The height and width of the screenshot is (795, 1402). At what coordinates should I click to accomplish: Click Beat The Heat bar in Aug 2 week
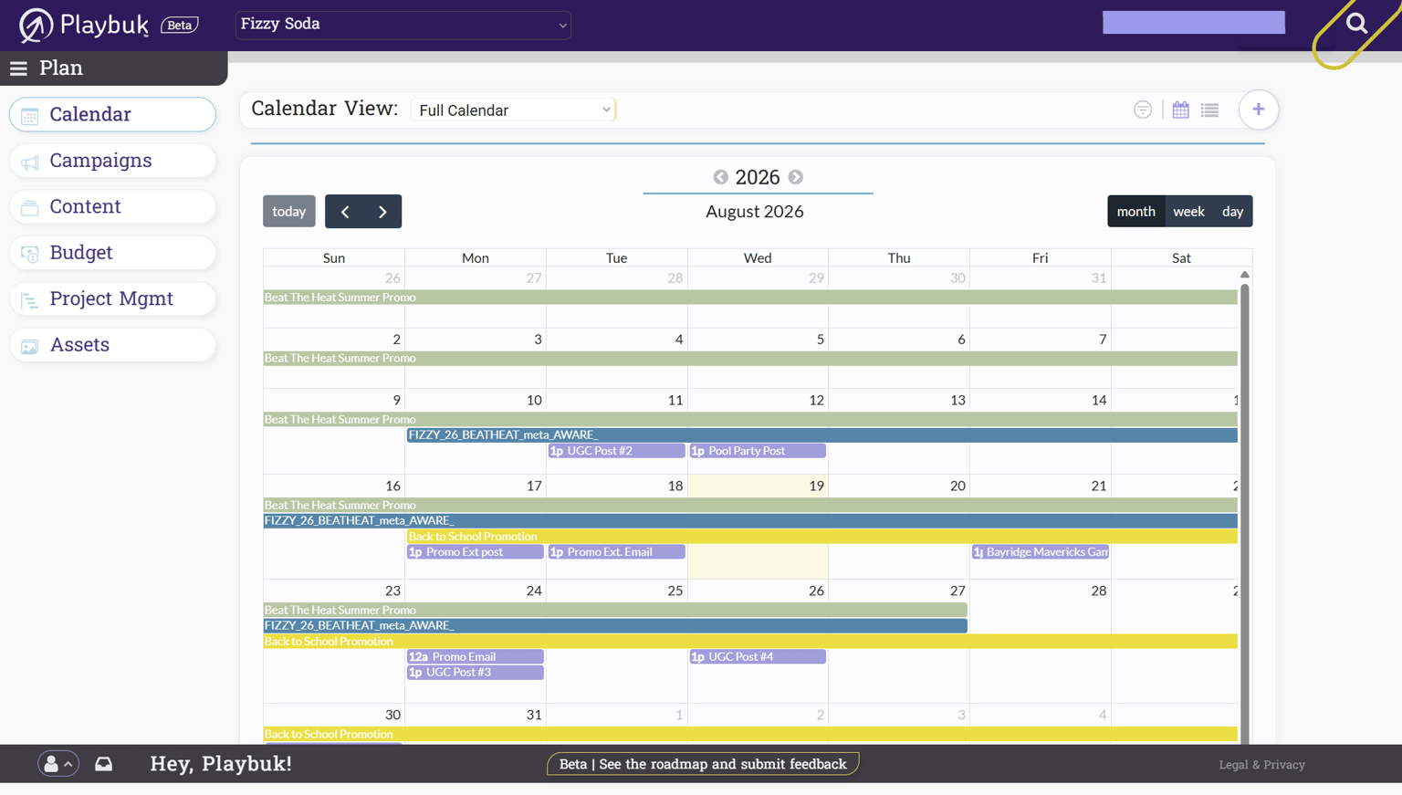click(x=750, y=359)
